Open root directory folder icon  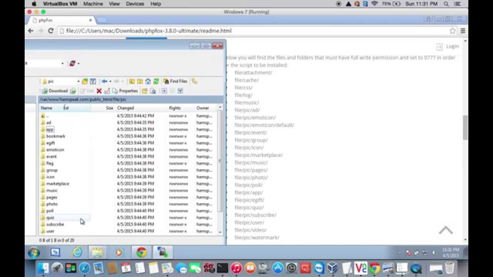(x=140, y=81)
